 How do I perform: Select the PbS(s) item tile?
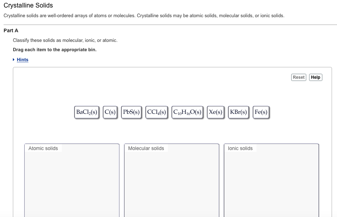131,112
